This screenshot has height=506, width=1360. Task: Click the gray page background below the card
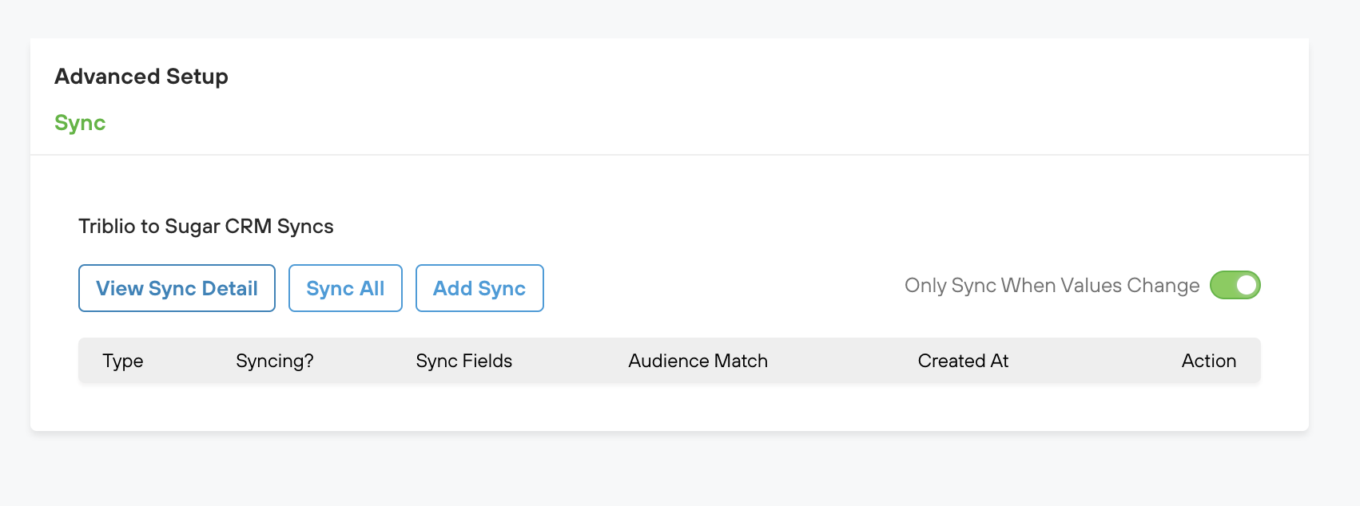point(670,471)
